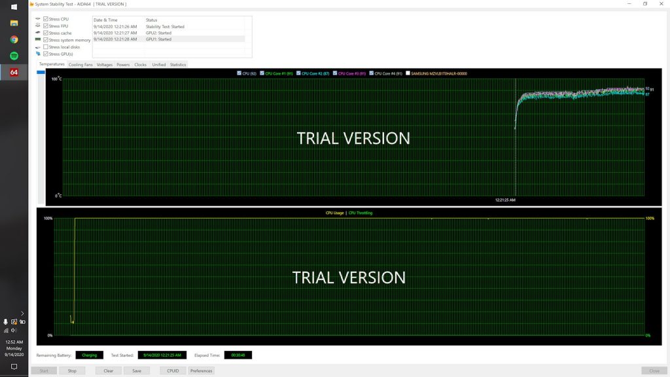Open the Windows Start menu

click(14, 7)
